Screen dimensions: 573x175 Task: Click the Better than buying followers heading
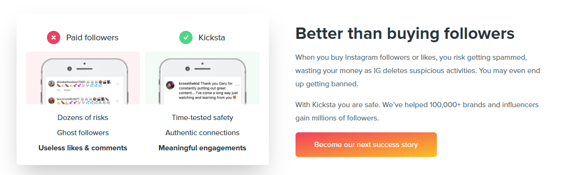tap(405, 34)
